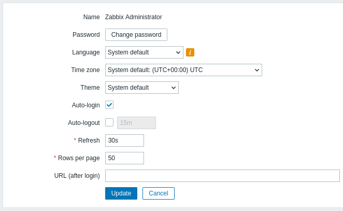Click the Cancel button
Screen dimensions: 343x211
[159, 193]
